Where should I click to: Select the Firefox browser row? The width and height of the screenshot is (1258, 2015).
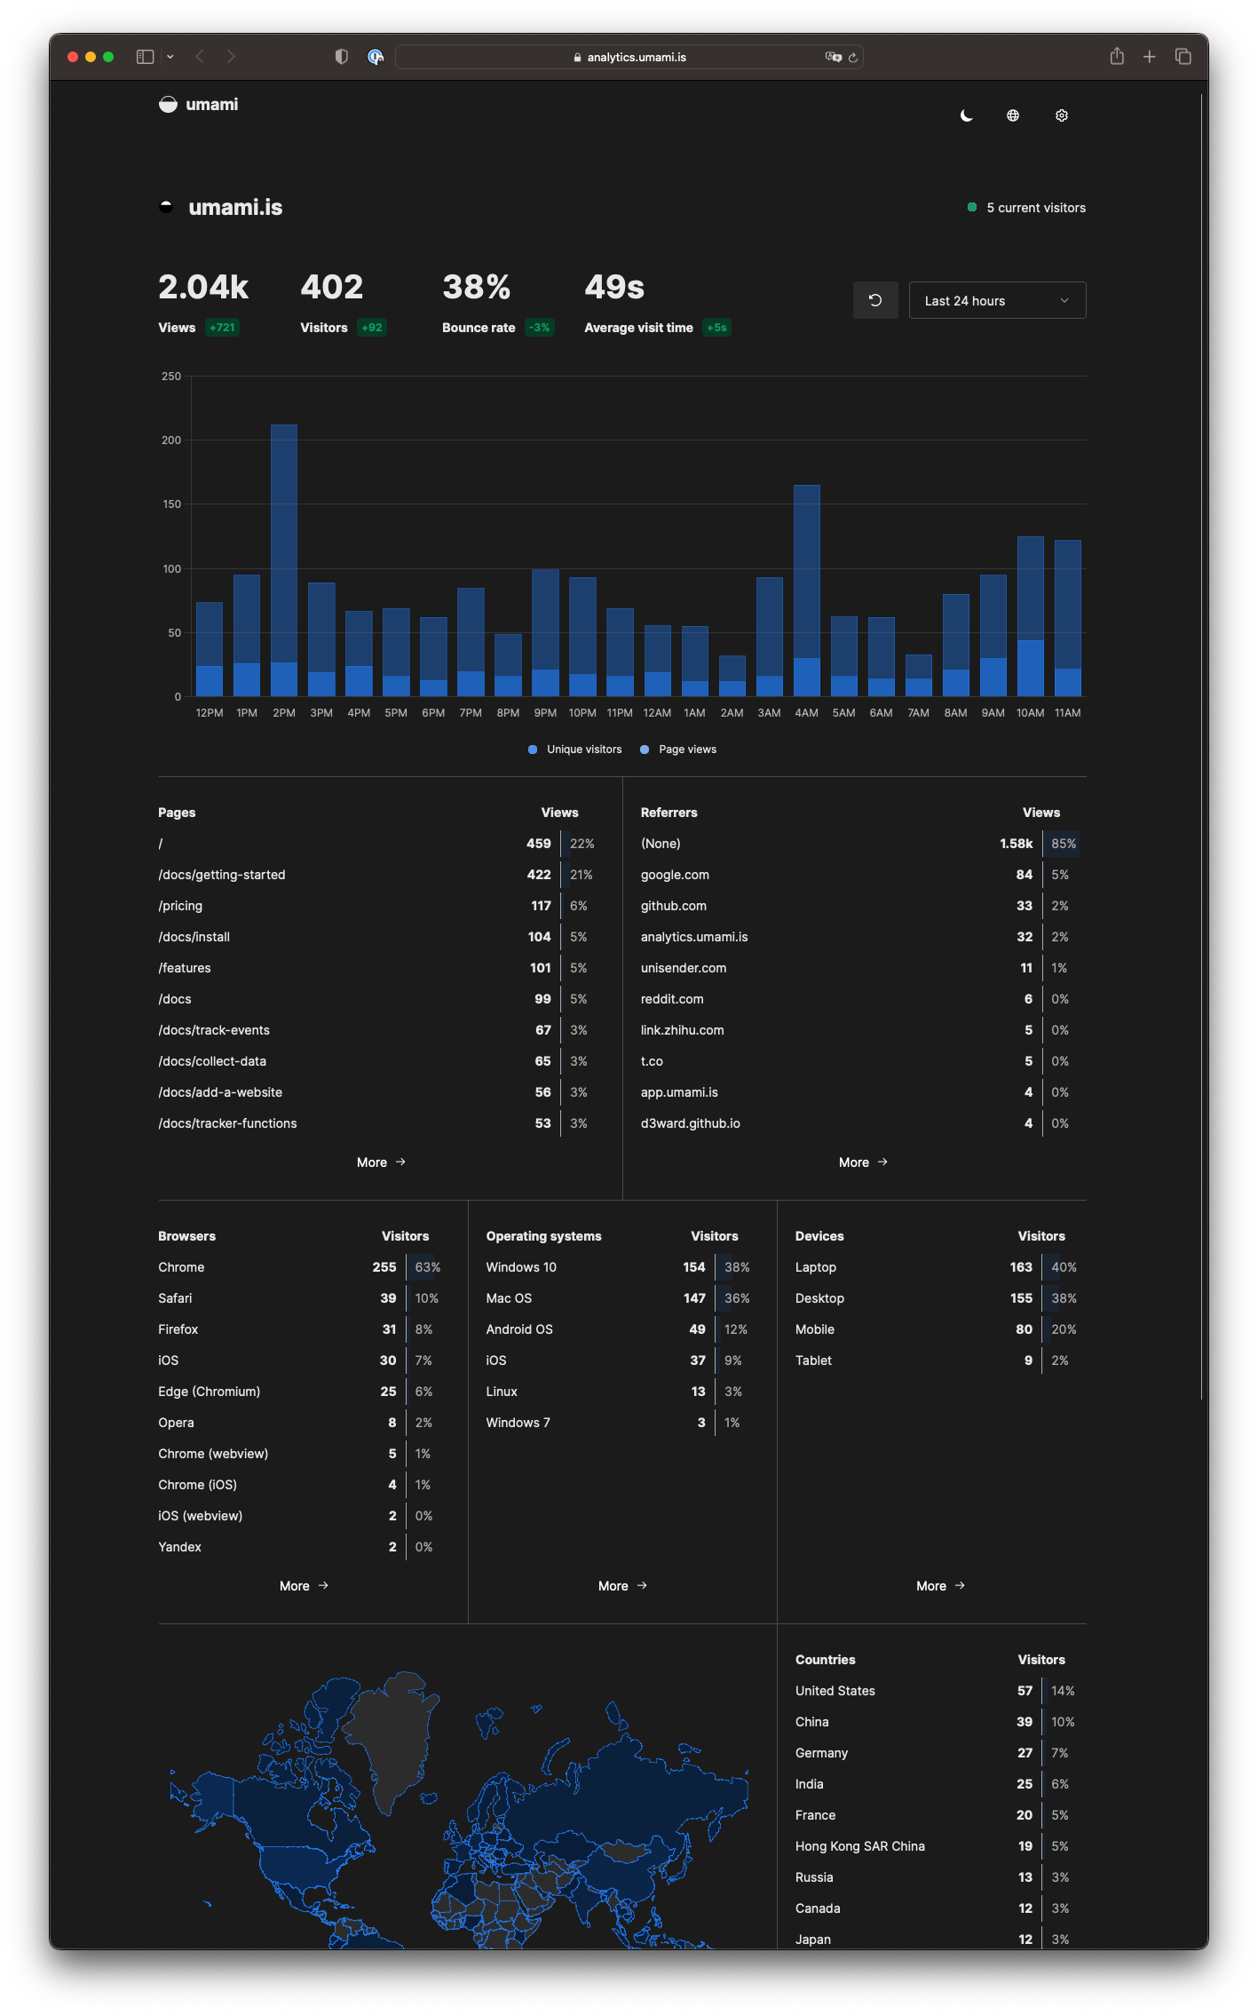[x=304, y=1329]
